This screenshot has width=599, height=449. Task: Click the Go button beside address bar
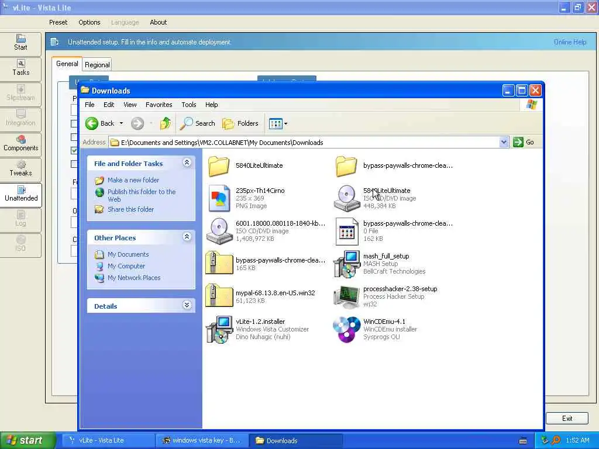click(x=524, y=142)
